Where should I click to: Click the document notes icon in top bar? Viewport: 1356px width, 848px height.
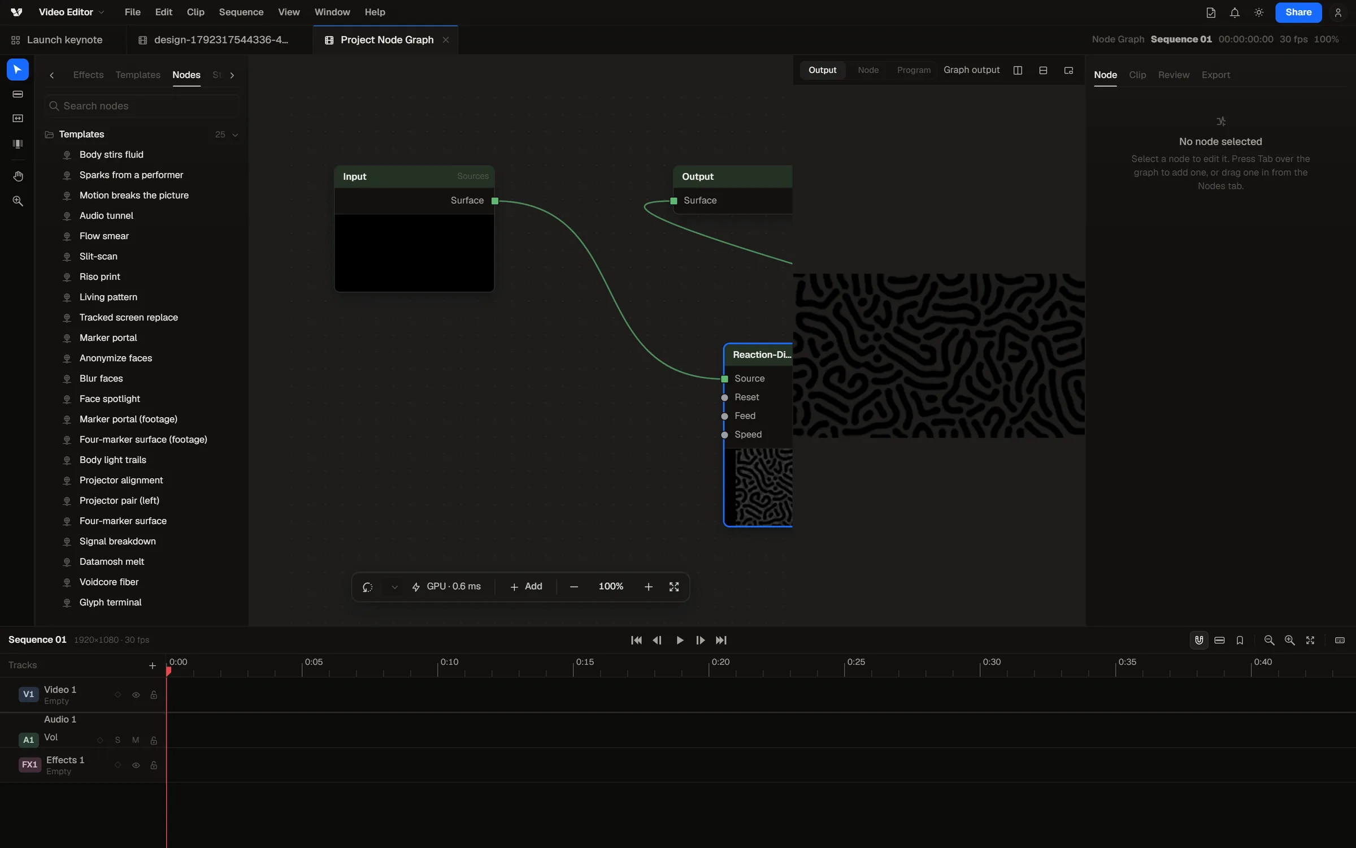(1210, 12)
